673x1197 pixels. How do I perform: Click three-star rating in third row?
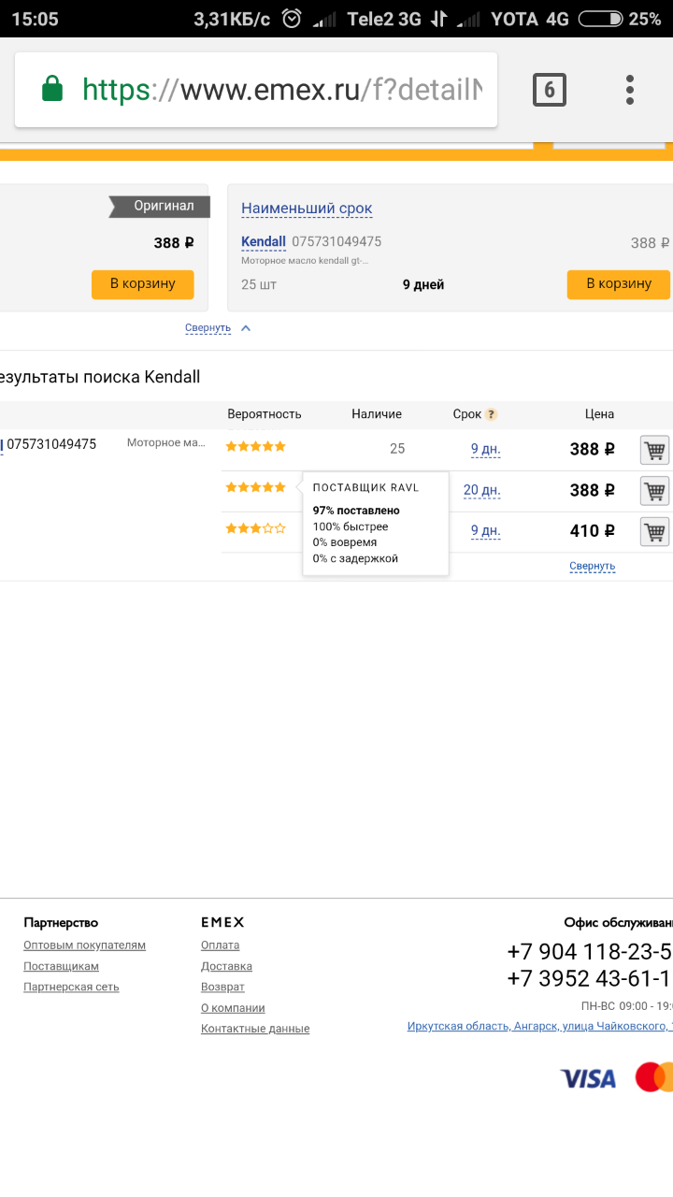[255, 528]
